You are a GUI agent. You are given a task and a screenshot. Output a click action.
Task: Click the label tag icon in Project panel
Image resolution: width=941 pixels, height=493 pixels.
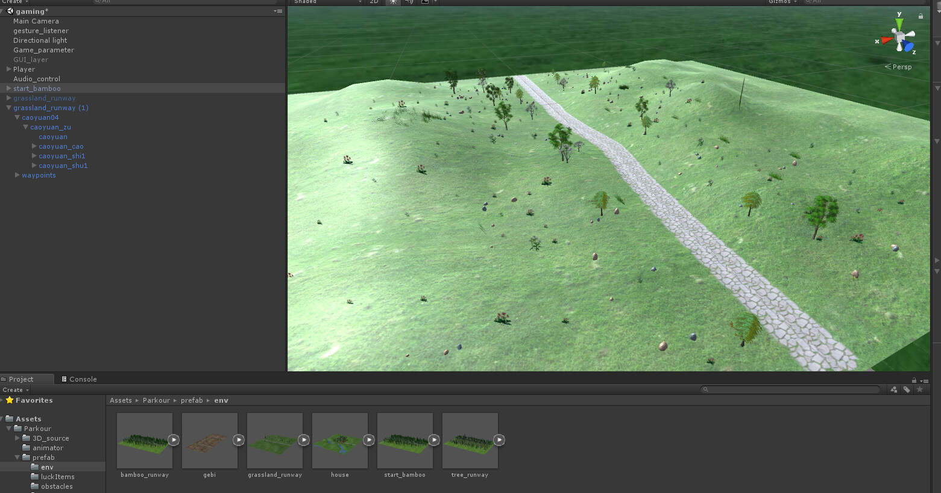[906, 389]
